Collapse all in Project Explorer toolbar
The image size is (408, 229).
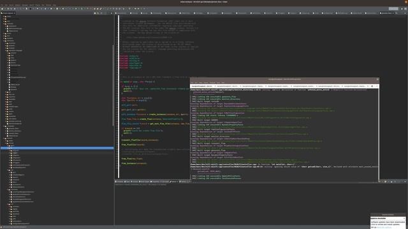[95, 13]
